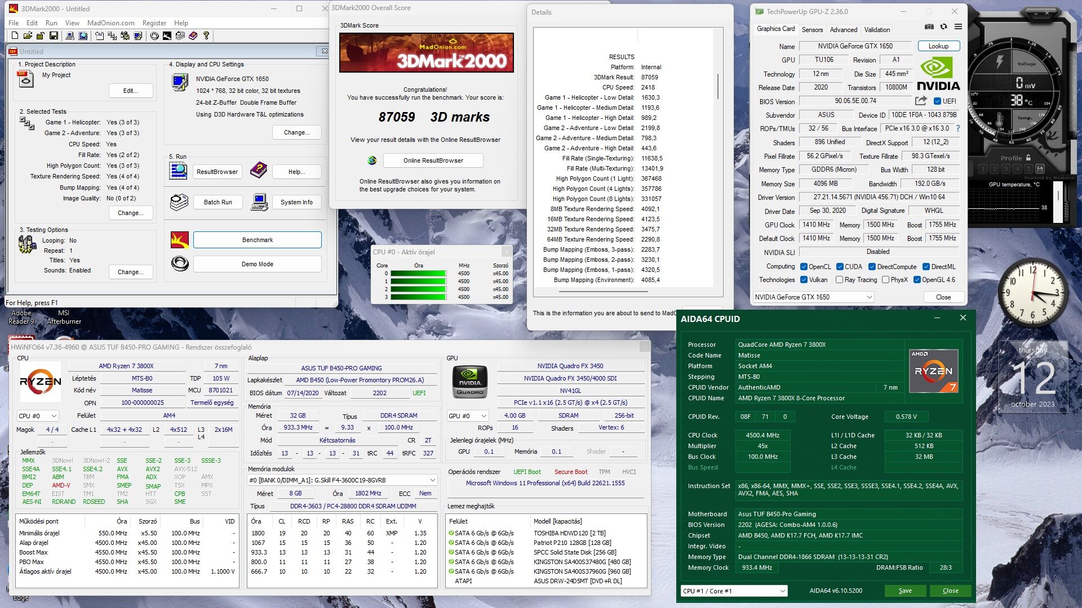Image resolution: width=1082 pixels, height=608 pixels.
Task: Click the Batch Run stack toolbar icon
Action: click(x=180, y=36)
